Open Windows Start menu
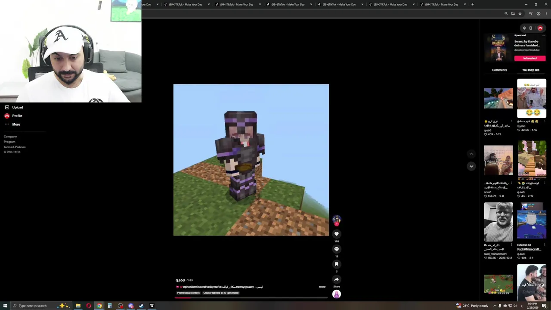Screen dimensions: 551x310 coord(4,306)
